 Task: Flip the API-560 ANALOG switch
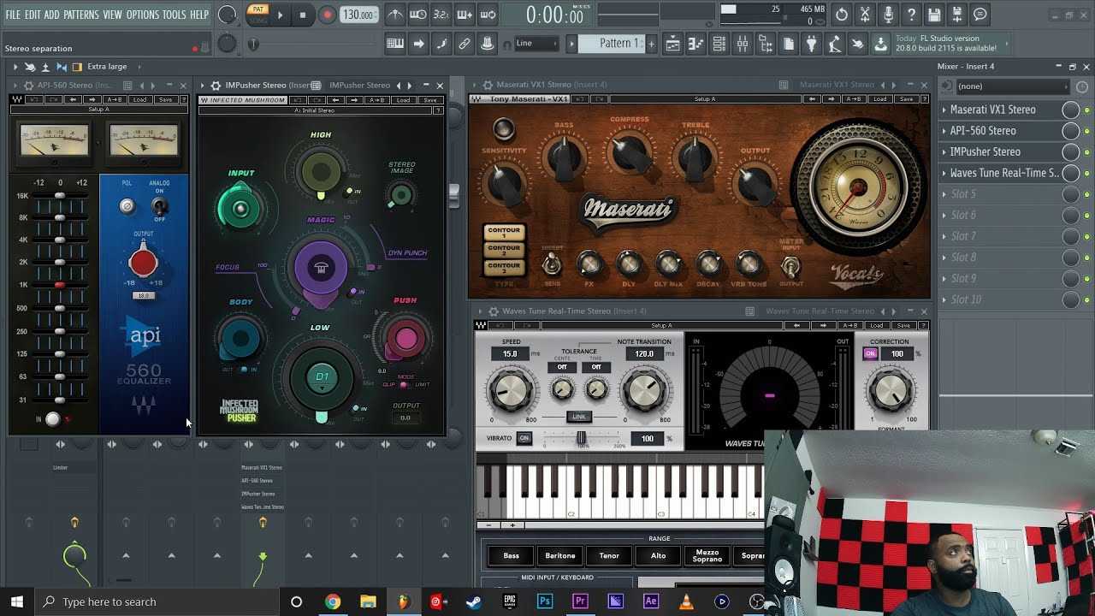tap(159, 205)
